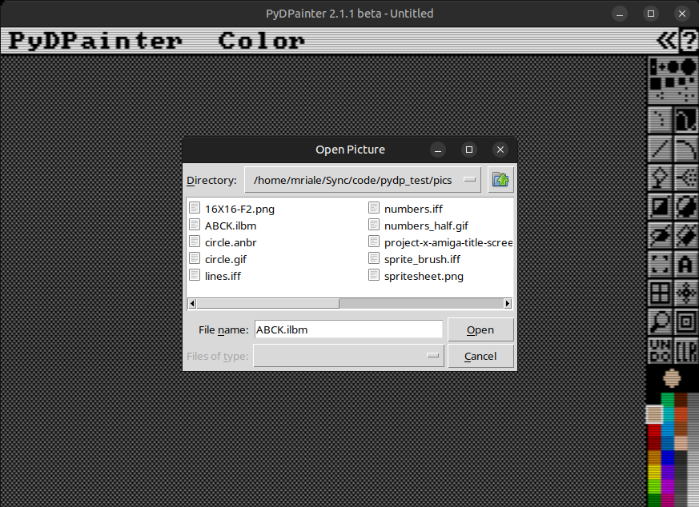Hide the toolbar with the double-arrow icon
The image size is (699, 507).
click(667, 41)
